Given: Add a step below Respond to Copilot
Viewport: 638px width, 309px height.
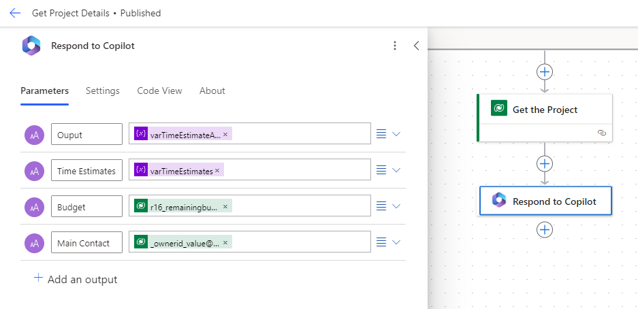Looking at the screenshot, I should point(544,229).
